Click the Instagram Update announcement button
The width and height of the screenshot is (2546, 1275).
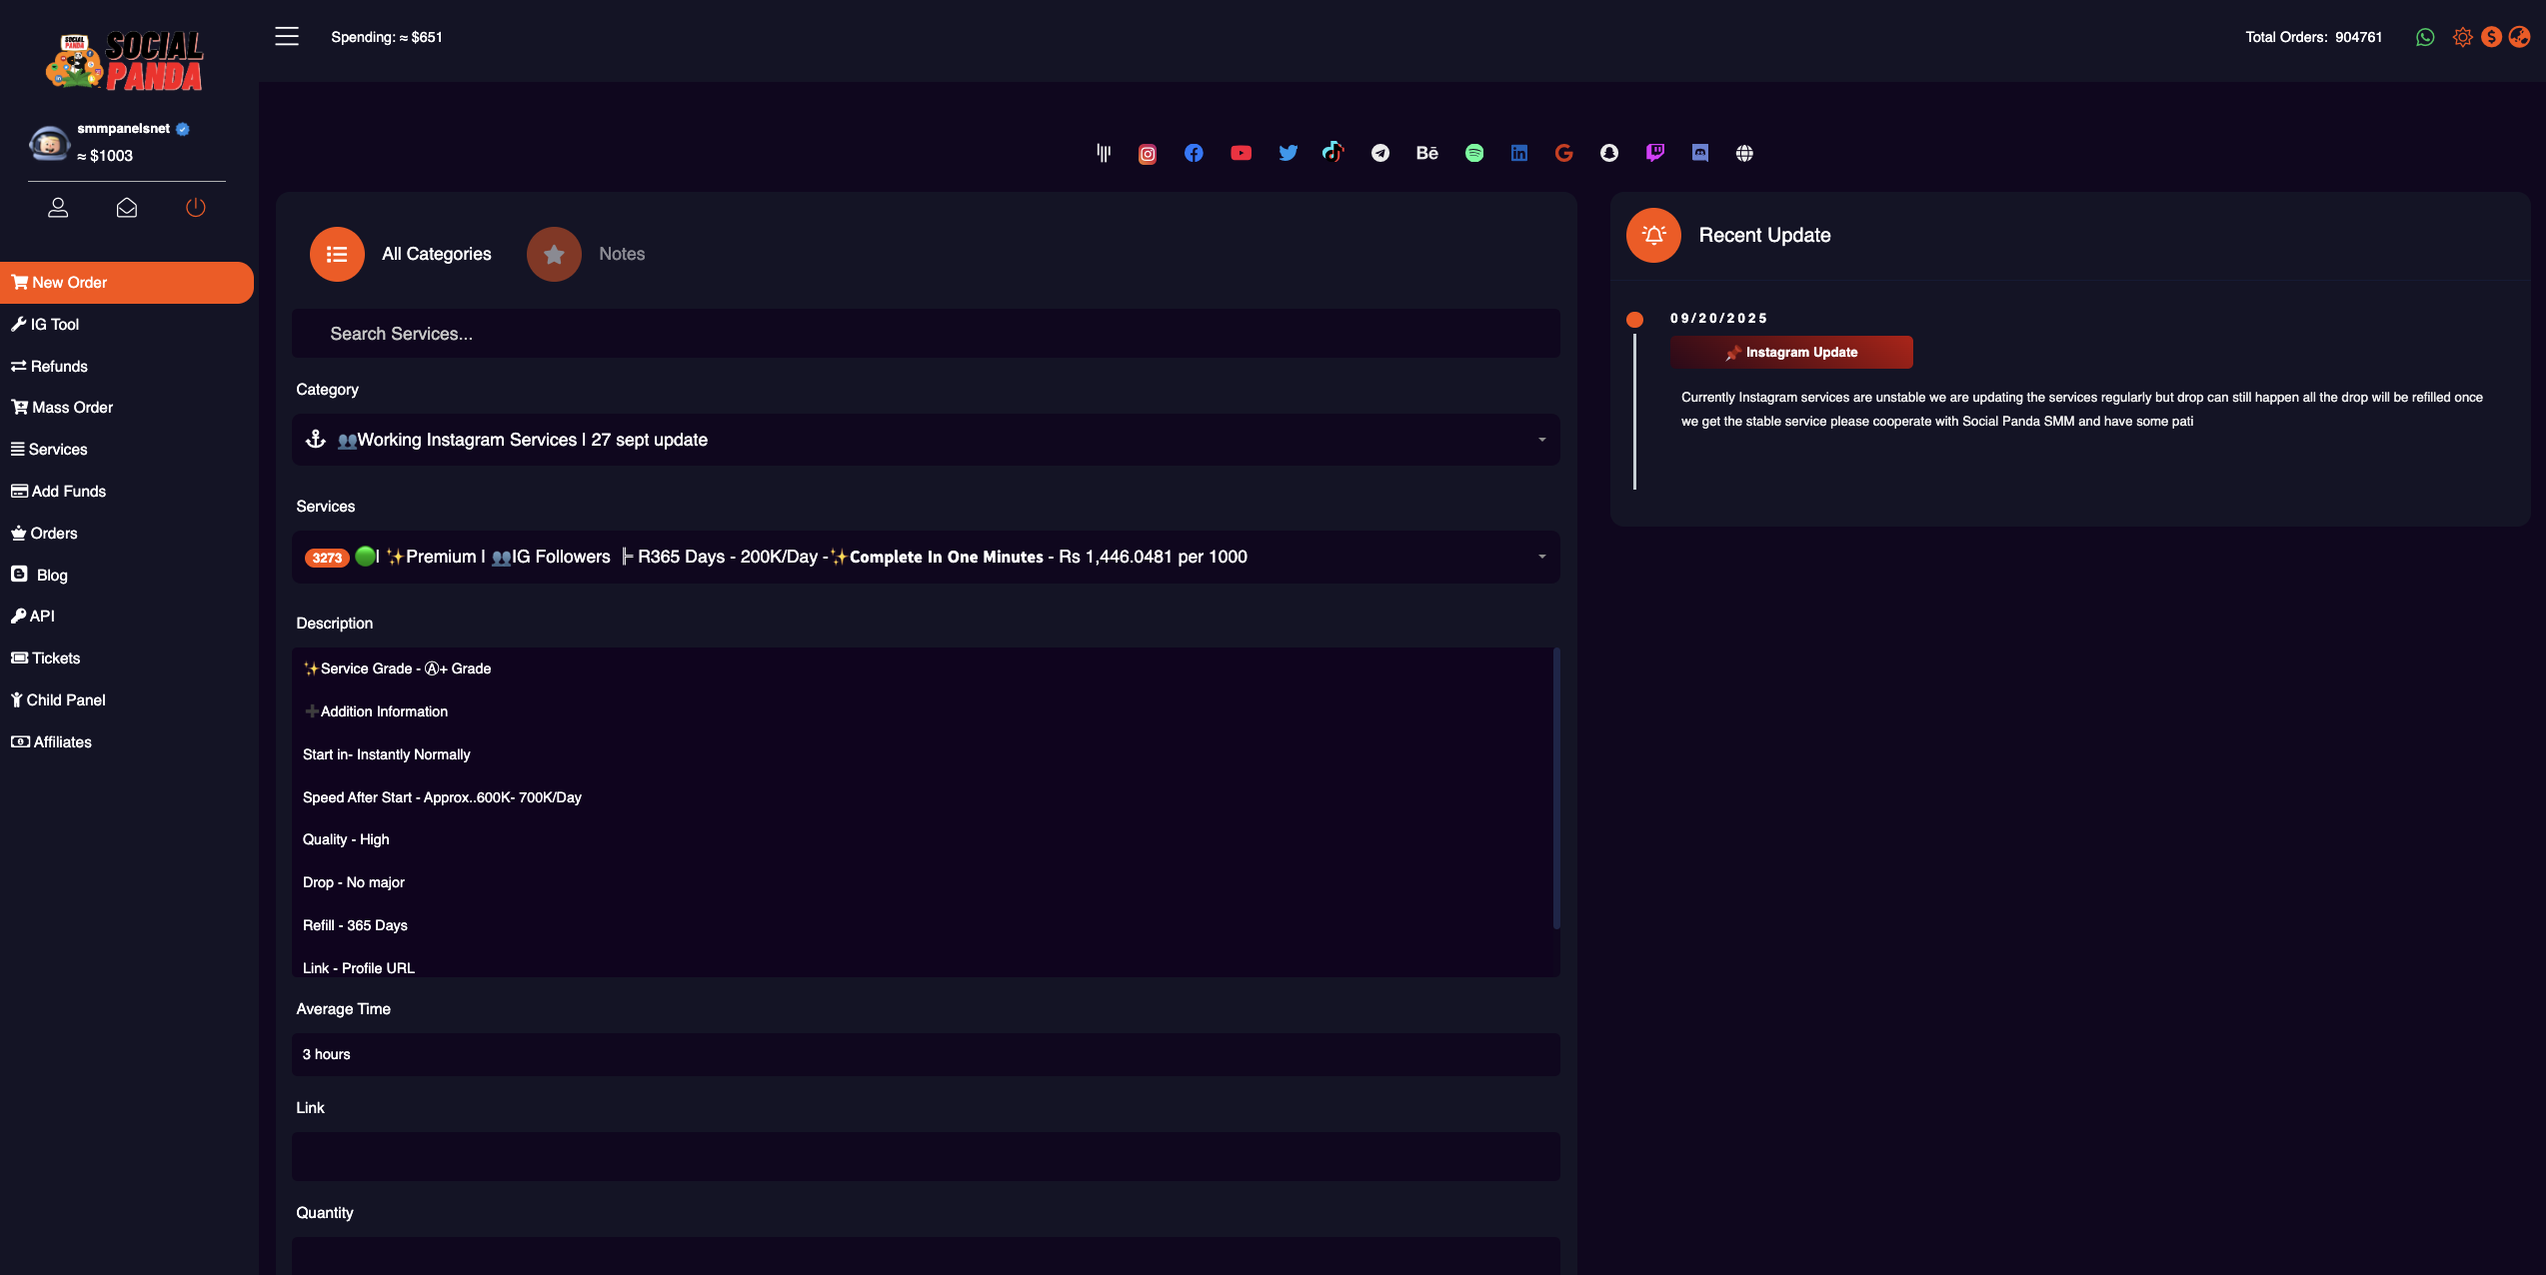point(1790,352)
